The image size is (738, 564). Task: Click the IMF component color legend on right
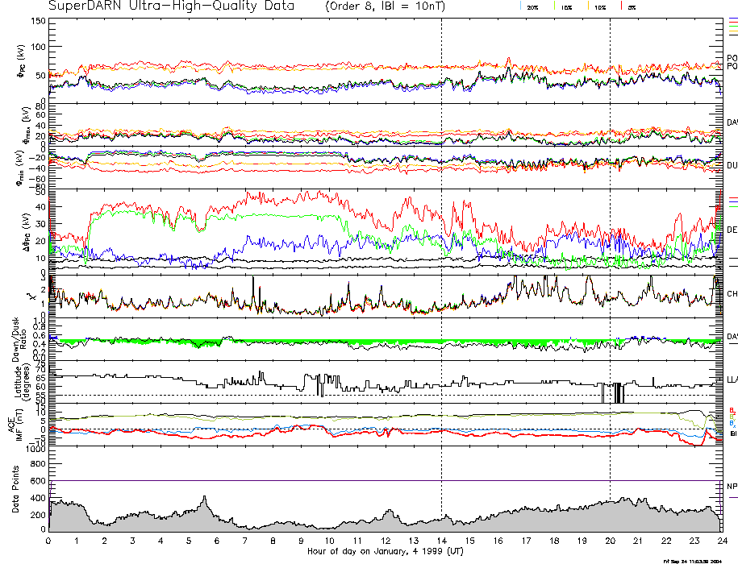(732, 417)
